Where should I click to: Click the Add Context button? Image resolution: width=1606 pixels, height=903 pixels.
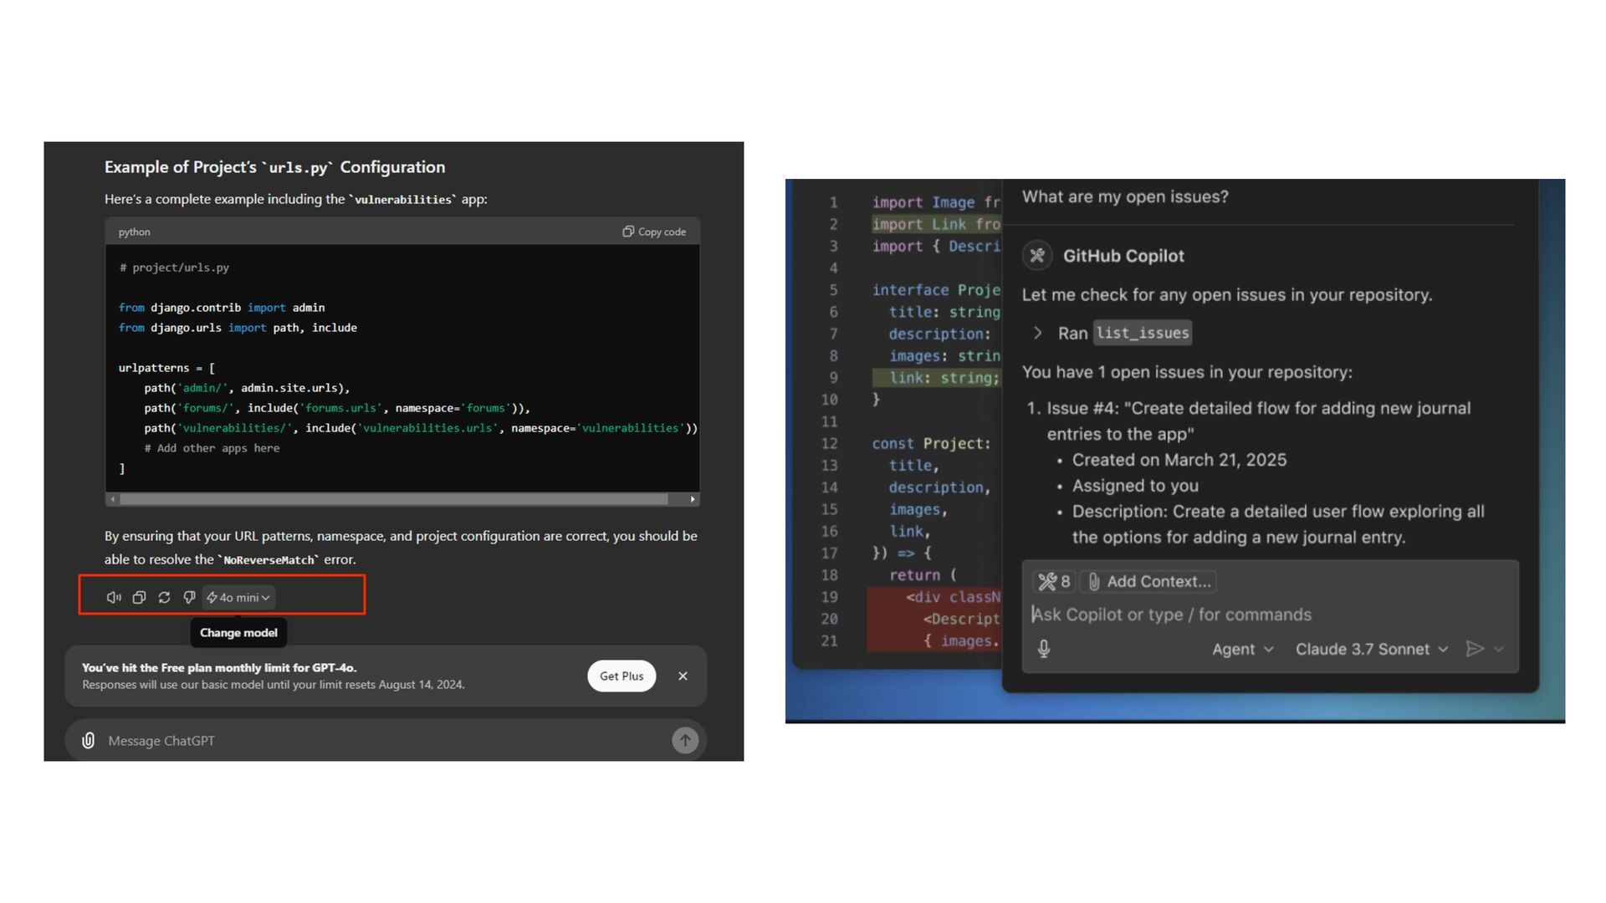pos(1148,581)
